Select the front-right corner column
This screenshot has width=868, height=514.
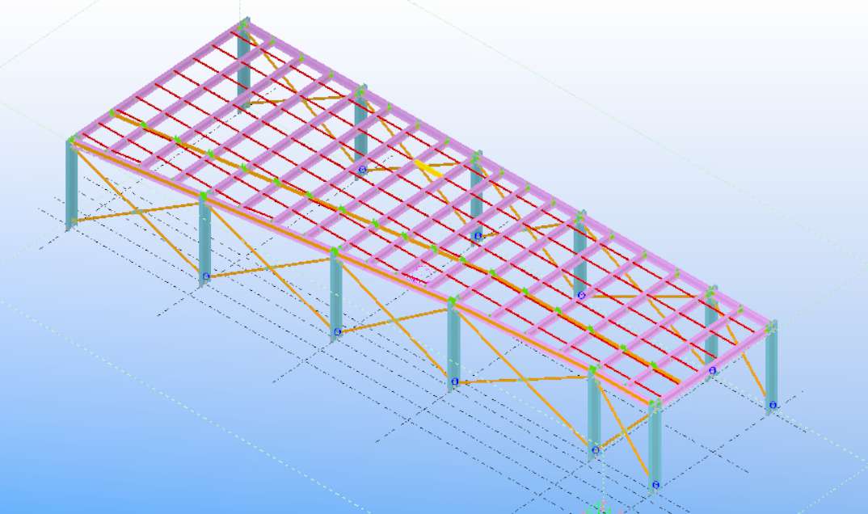click(x=655, y=444)
